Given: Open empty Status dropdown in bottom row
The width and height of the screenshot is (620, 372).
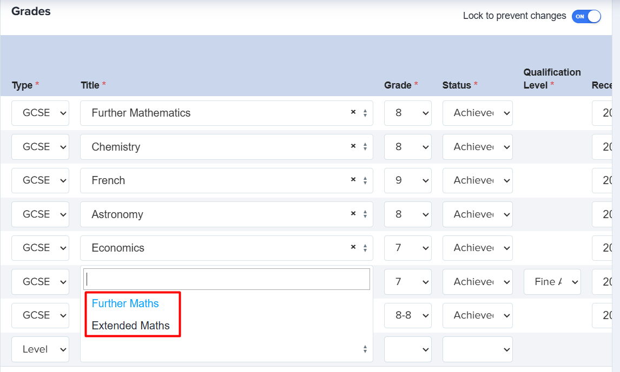Looking at the screenshot, I should tap(477, 349).
